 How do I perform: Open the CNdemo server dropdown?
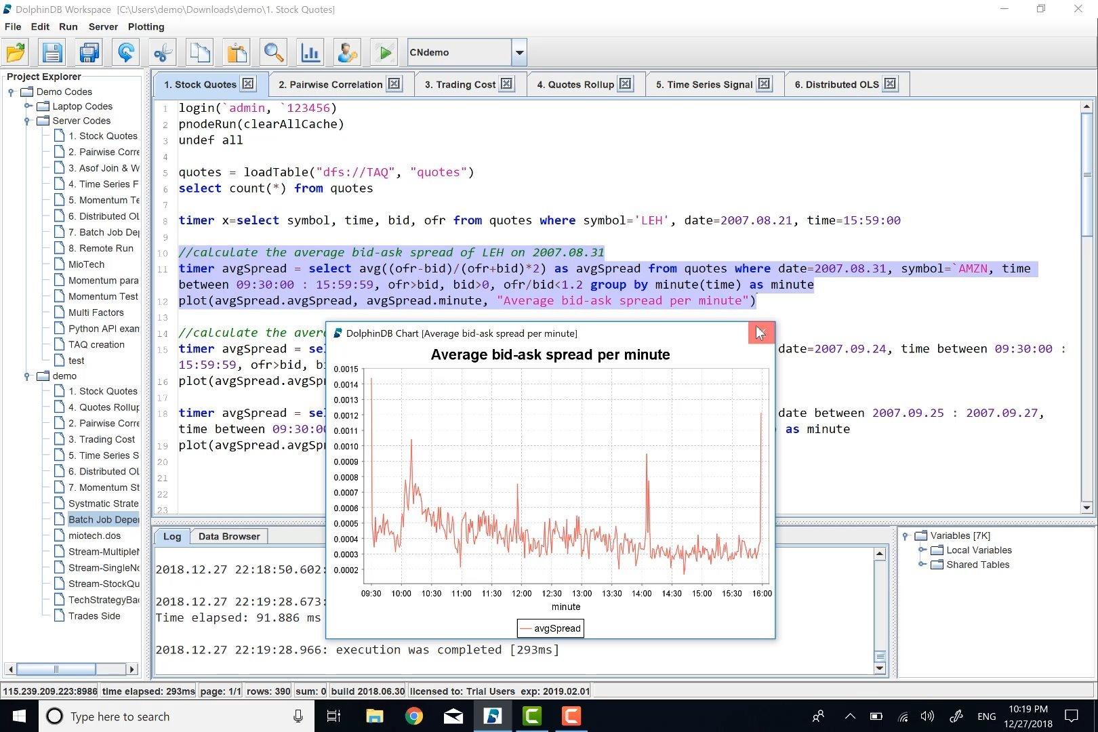click(x=519, y=52)
